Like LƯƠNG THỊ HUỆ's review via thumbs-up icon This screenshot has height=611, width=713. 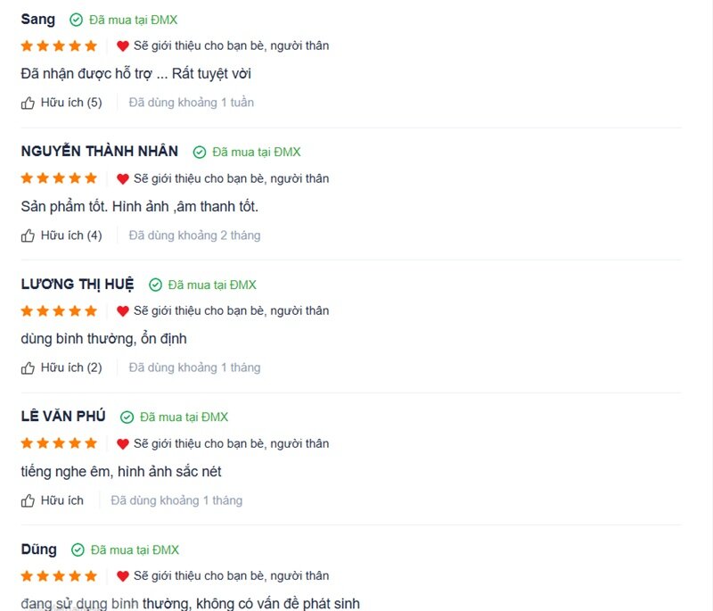click(x=28, y=367)
